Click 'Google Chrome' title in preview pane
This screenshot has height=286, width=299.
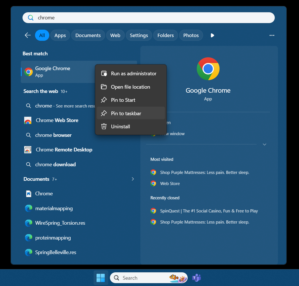[x=208, y=90]
